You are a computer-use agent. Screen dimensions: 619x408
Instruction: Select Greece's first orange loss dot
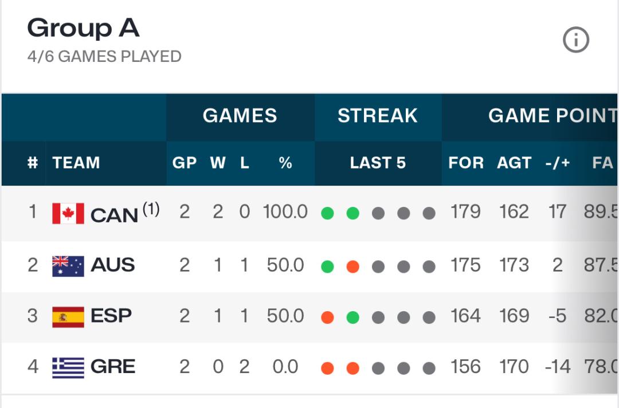pyautogui.click(x=327, y=368)
